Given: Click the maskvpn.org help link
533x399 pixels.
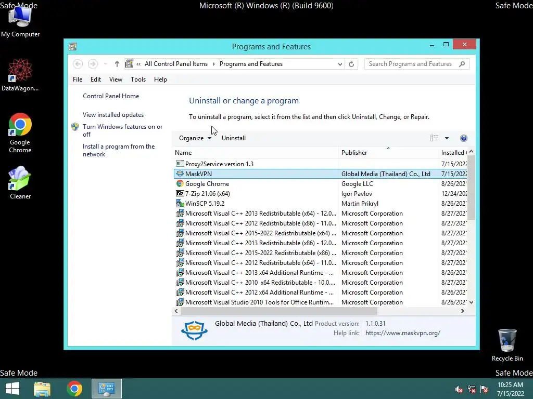Looking at the screenshot, I should (402, 333).
